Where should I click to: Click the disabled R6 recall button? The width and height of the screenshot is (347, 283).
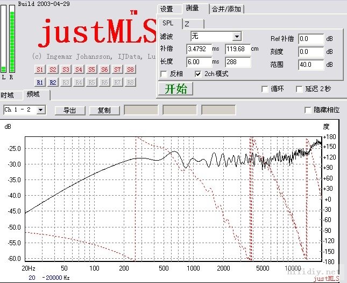pos(104,82)
